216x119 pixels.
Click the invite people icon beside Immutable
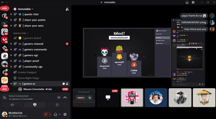click(67, 9)
